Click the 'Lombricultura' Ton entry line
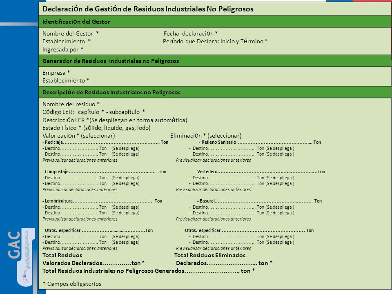 102,201
